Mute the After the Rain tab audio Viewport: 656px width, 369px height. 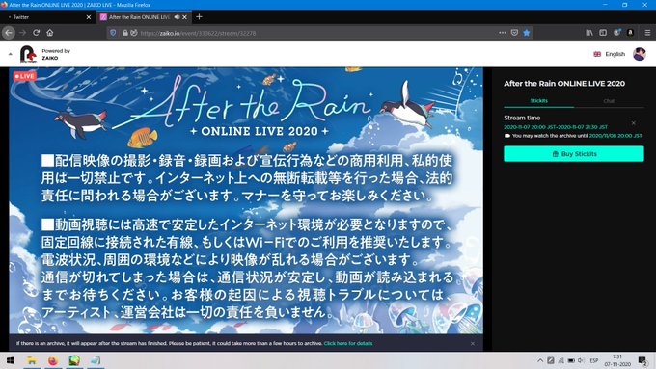click(x=177, y=17)
